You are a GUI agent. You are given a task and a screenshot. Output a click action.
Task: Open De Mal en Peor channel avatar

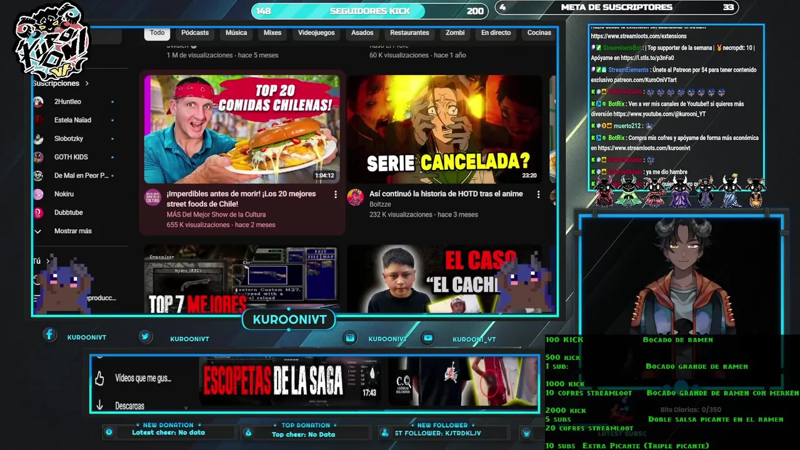(38, 176)
